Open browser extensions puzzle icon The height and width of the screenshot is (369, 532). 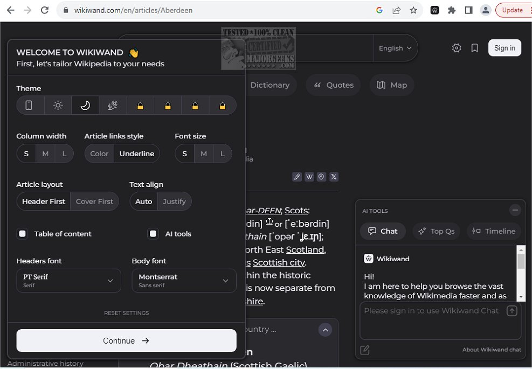[x=452, y=10]
